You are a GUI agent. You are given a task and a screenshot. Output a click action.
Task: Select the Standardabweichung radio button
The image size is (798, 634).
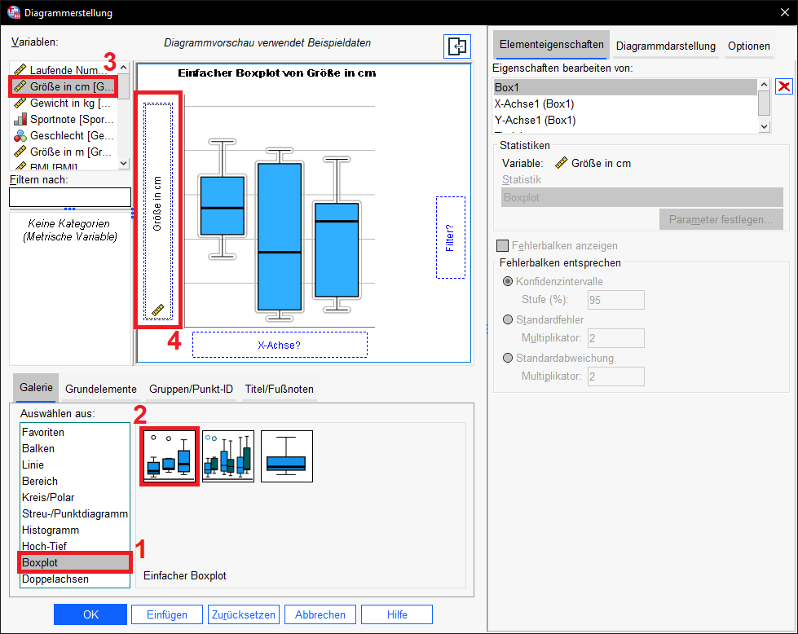point(507,358)
